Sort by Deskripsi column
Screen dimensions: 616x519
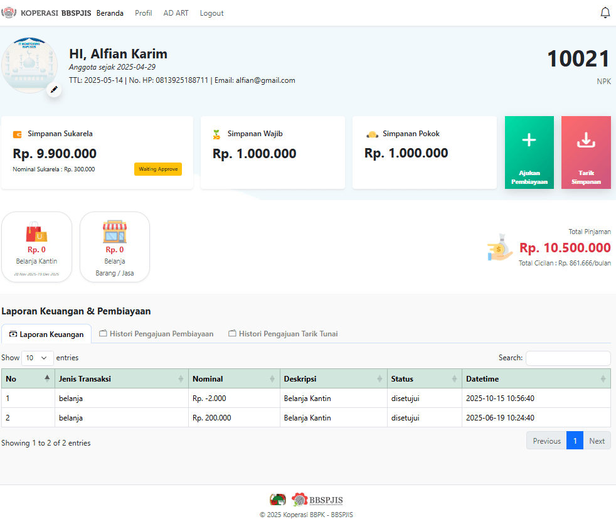tap(334, 379)
